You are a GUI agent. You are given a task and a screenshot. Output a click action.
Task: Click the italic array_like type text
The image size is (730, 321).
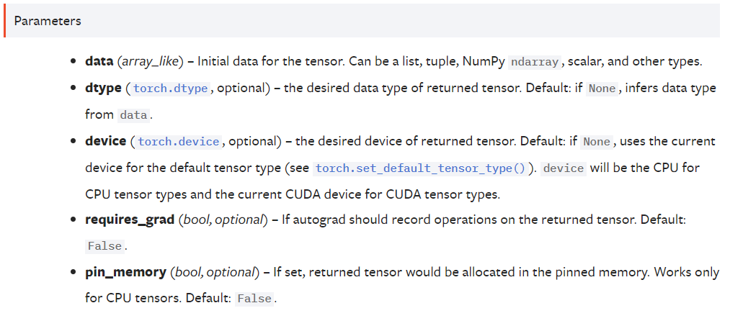click(150, 61)
